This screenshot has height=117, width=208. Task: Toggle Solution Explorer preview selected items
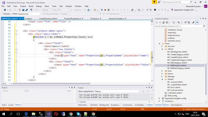197,22
